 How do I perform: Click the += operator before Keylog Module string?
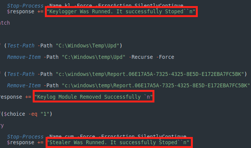(x=28, y=97)
